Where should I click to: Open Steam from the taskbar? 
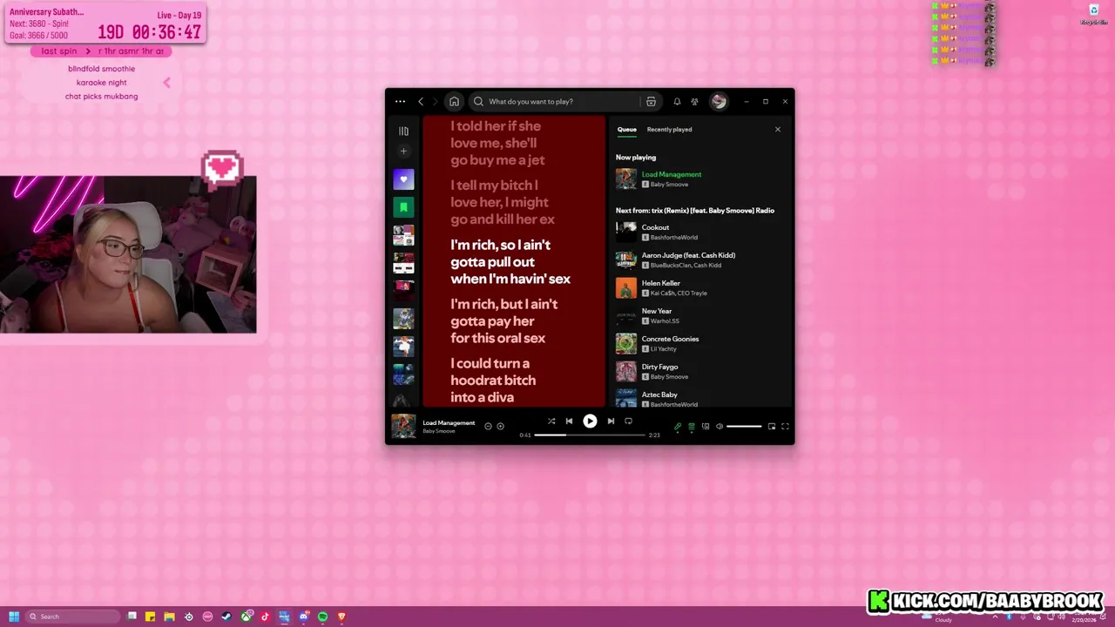pyautogui.click(x=226, y=617)
